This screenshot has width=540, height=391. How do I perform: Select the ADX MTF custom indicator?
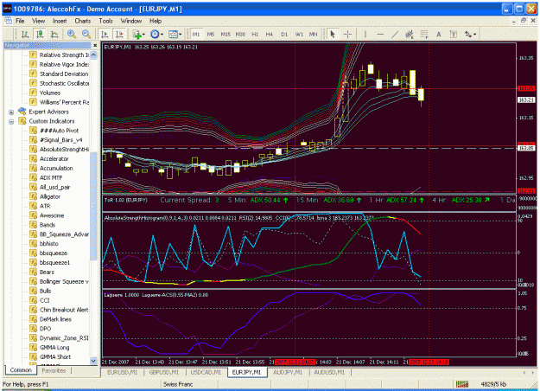[51, 178]
